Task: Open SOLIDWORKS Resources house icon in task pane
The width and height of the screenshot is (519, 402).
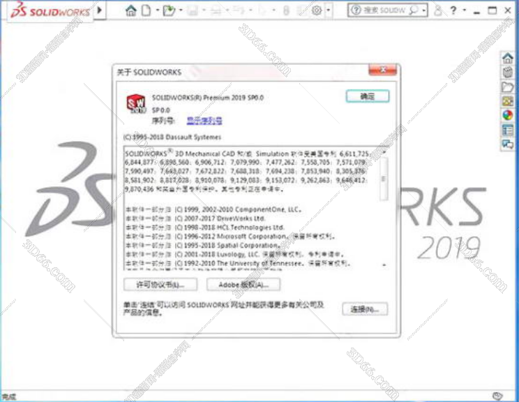Action: click(508, 58)
